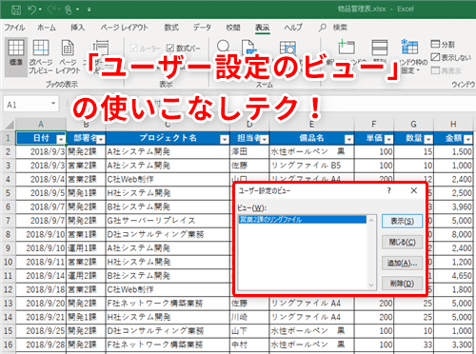Open the ページレイアウト ribbon tab
476x354 pixels.
pyautogui.click(x=124, y=28)
